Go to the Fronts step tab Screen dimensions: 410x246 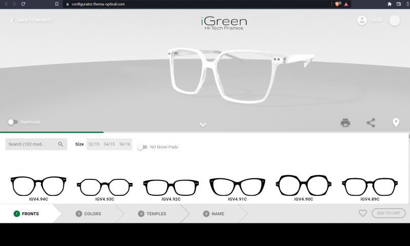[26, 214]
